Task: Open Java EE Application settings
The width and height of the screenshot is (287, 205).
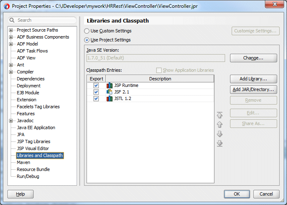Action: click(x=36, y=128)
